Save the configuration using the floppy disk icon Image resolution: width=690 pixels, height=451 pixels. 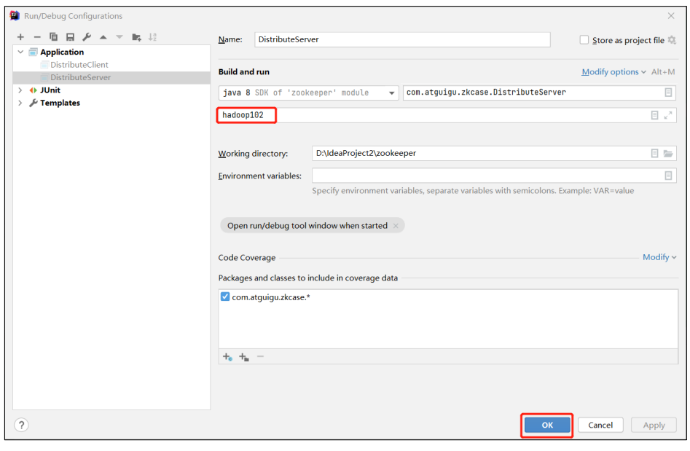(x=70, y=37)
